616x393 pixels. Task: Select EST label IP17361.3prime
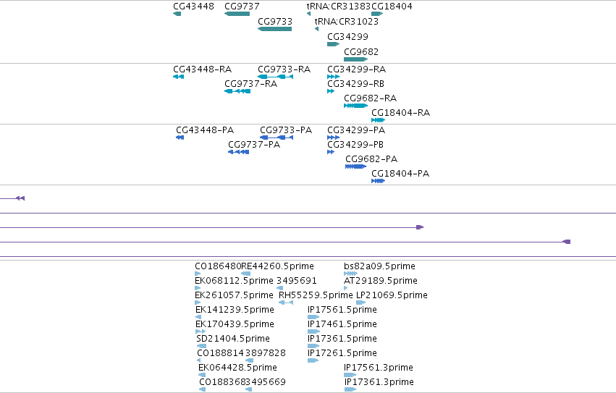[x=379, y=383]
